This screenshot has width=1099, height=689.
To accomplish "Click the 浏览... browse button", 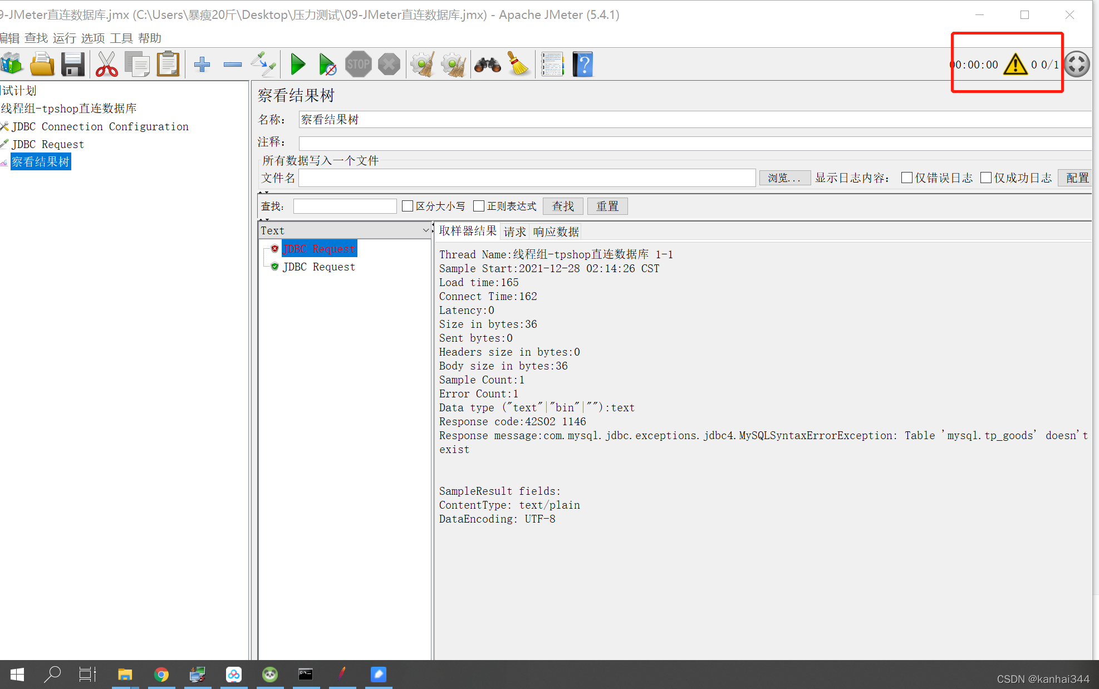I will (x=784, y=178).
